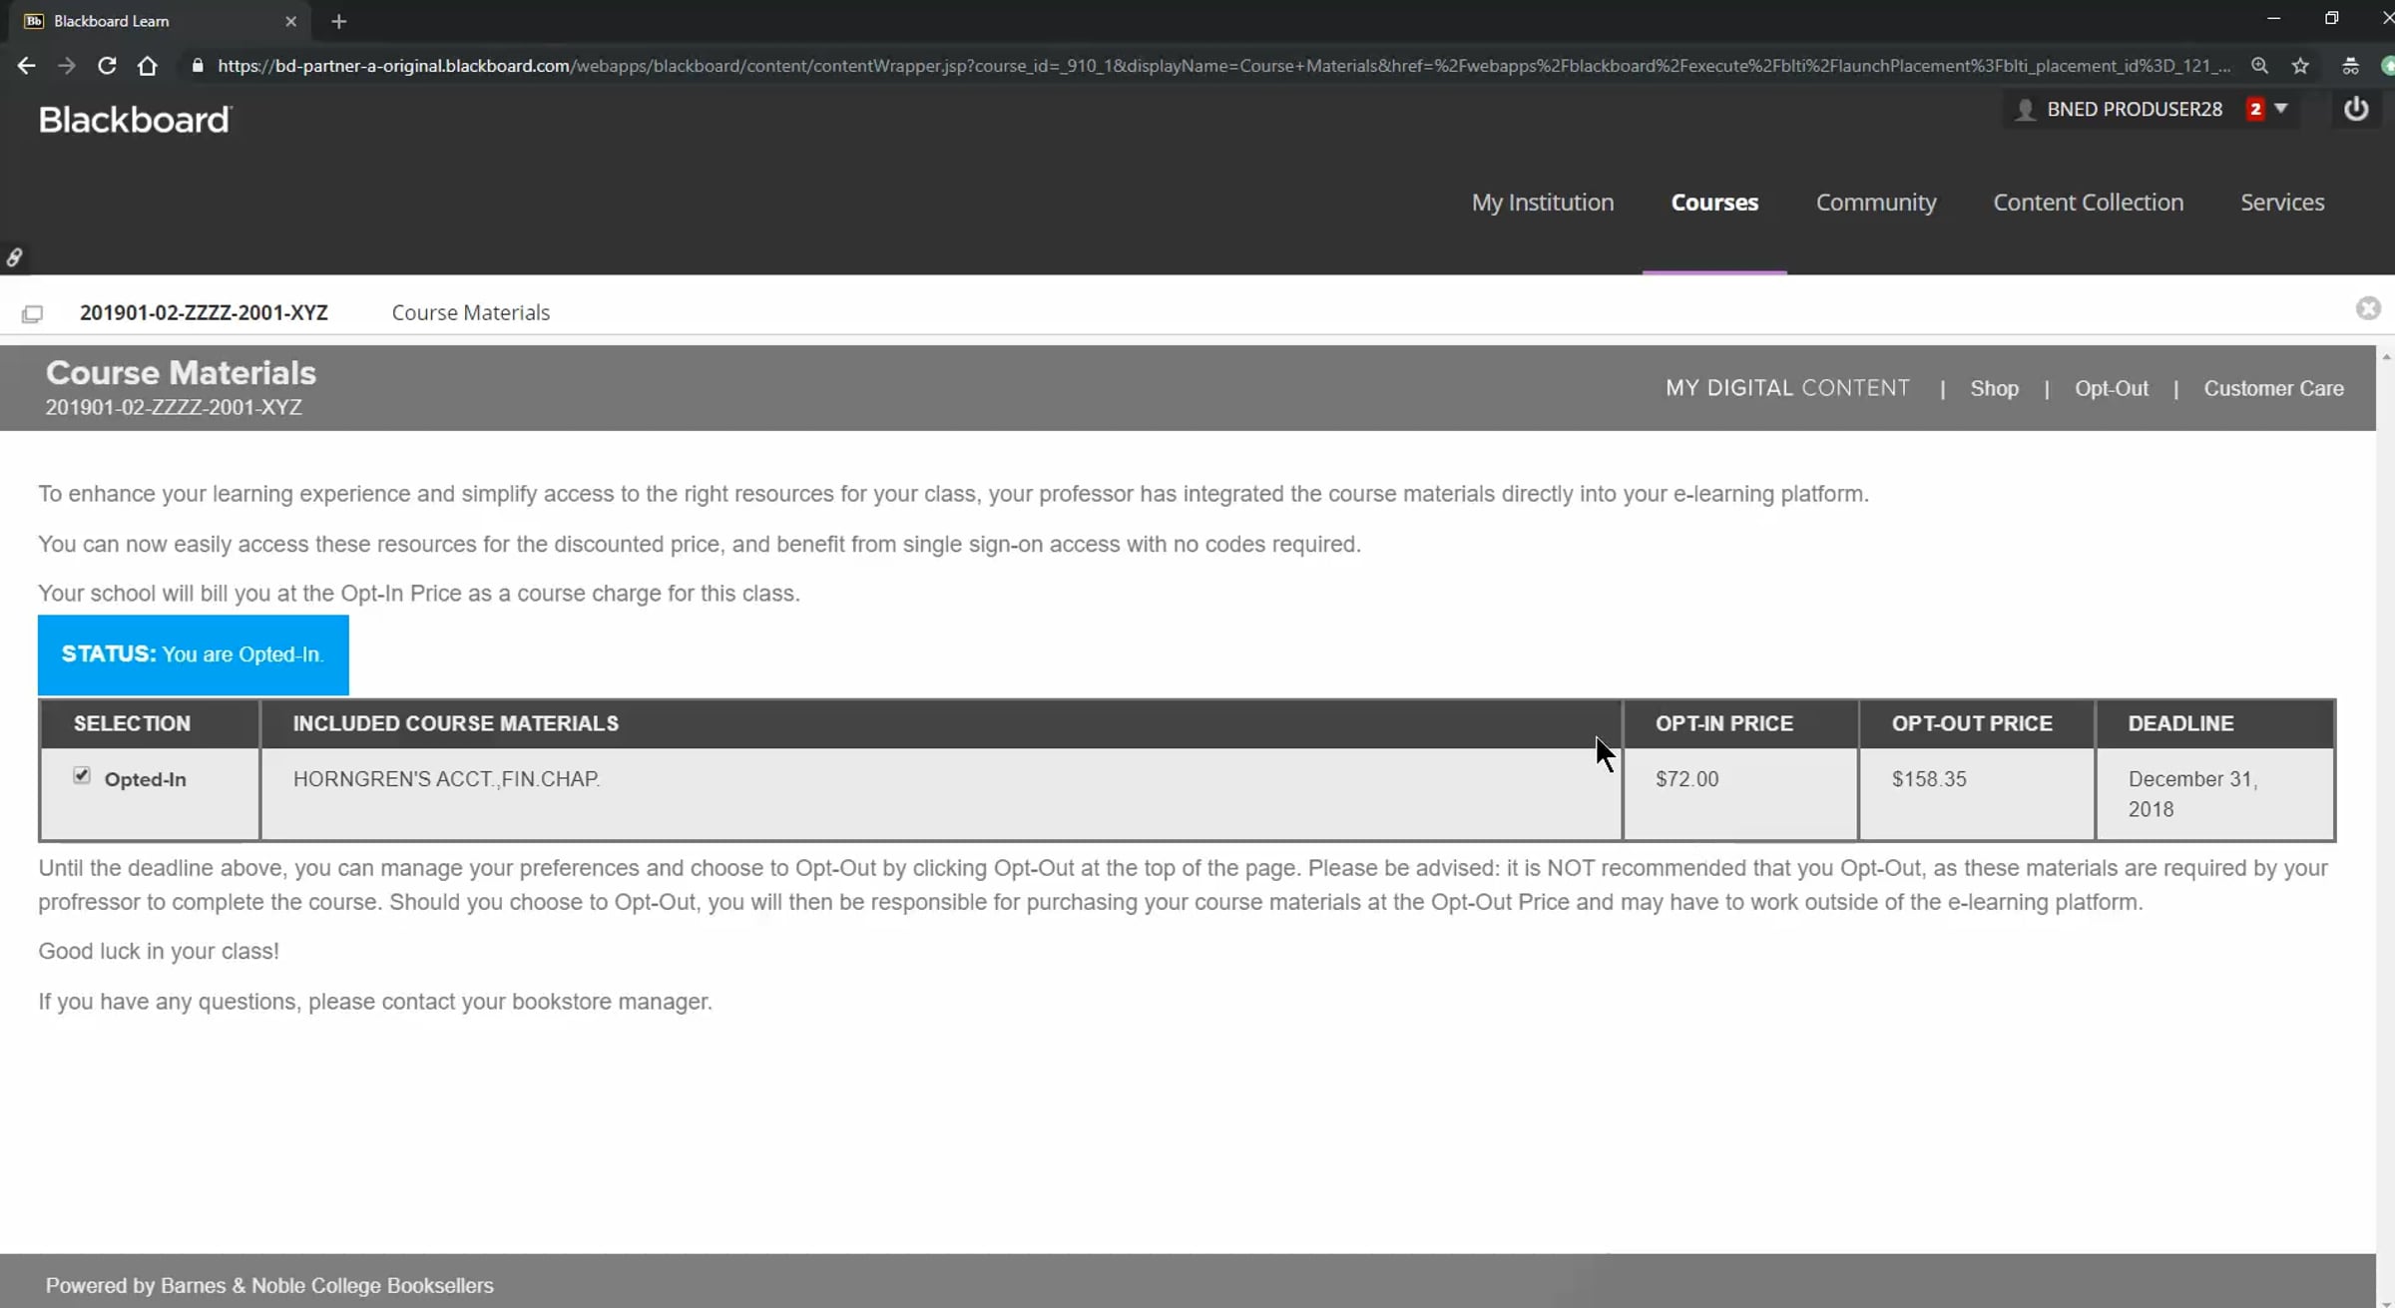This screenshot has height=1308, width=2395.
Task: Open the Services tab
Action: pyautogui.click(x=2282, y=203)
